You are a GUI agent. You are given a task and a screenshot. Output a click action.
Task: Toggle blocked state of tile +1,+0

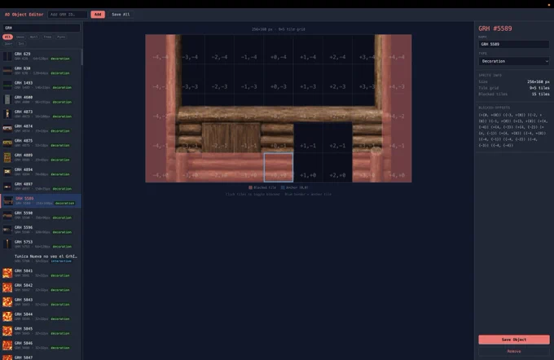tap(308, 168)
